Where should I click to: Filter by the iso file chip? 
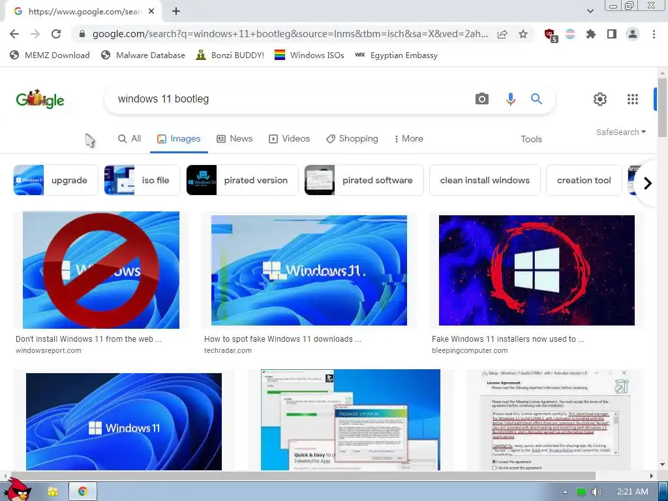click(142, 180)
